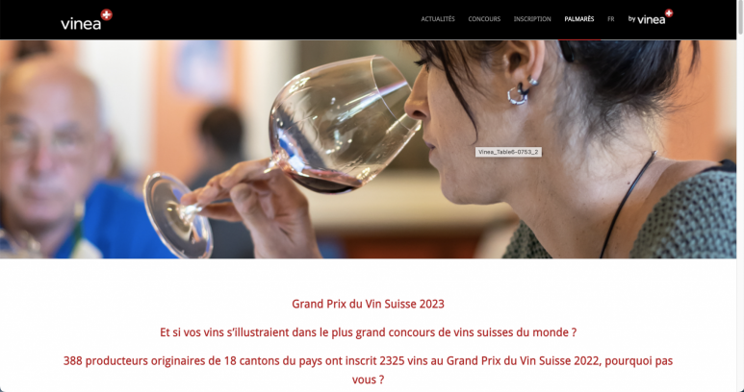Click the Swiss cross on the vinea logo
Viewport: 744px width, 392px height.
[x=107, y=14]
